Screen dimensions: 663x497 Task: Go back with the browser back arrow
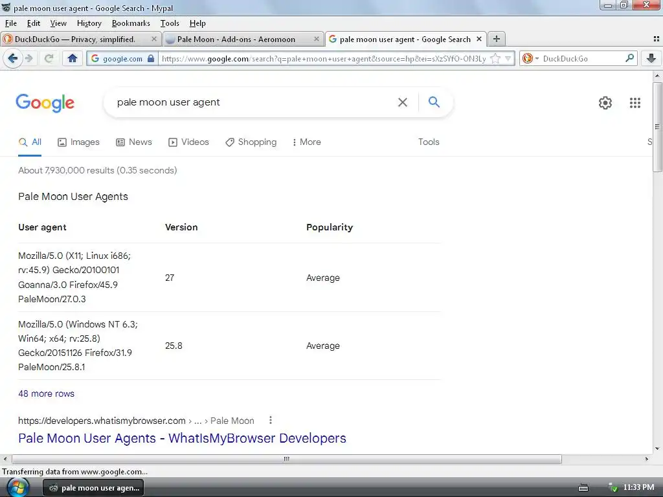[13, 58]
